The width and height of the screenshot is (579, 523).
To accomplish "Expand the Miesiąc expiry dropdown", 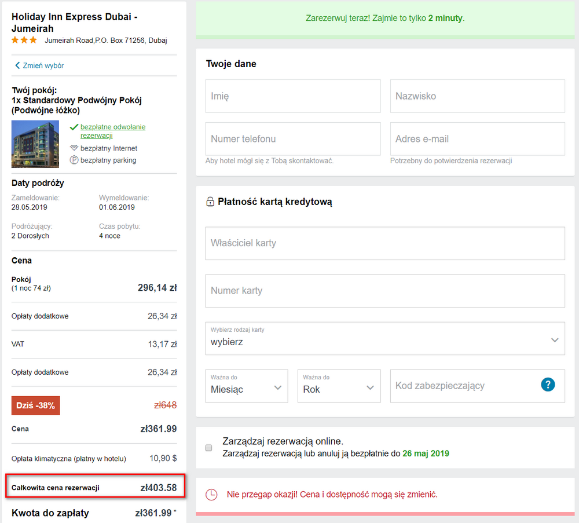I will (x=247, y=386).
